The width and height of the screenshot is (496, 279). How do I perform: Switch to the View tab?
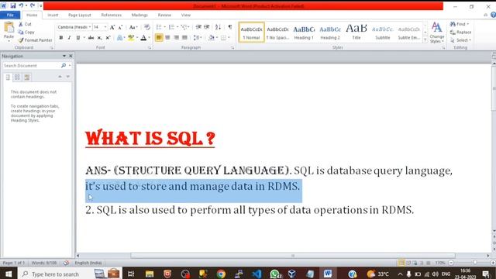point(186,15)
